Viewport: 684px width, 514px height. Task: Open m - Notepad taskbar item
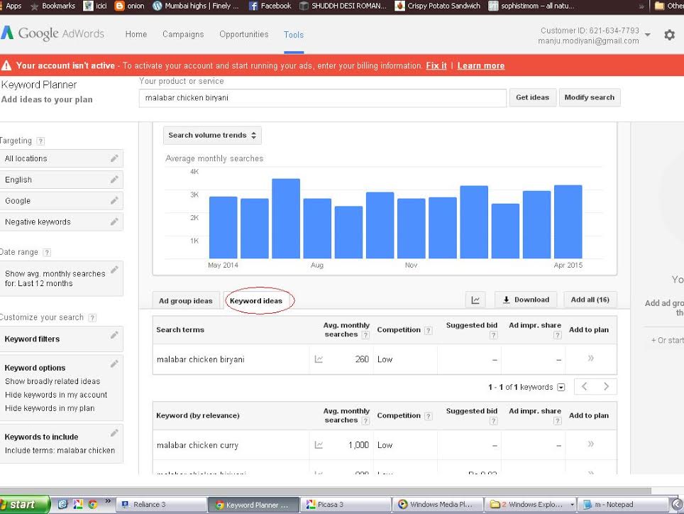[623, 504]
